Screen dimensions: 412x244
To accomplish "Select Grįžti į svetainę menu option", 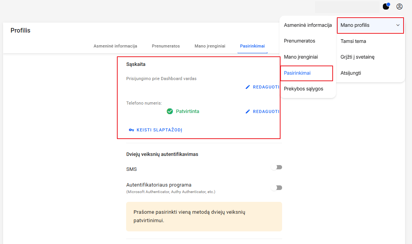I will pyautogui.click(x=357, y=57).
